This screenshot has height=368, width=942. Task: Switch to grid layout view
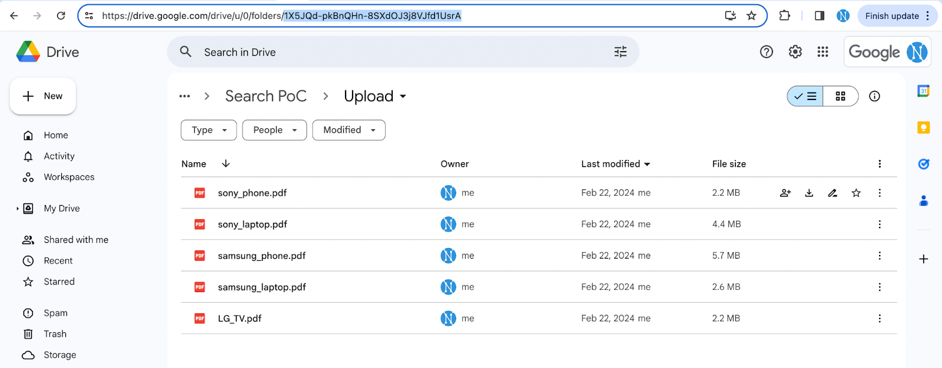(x=841, y=96)
